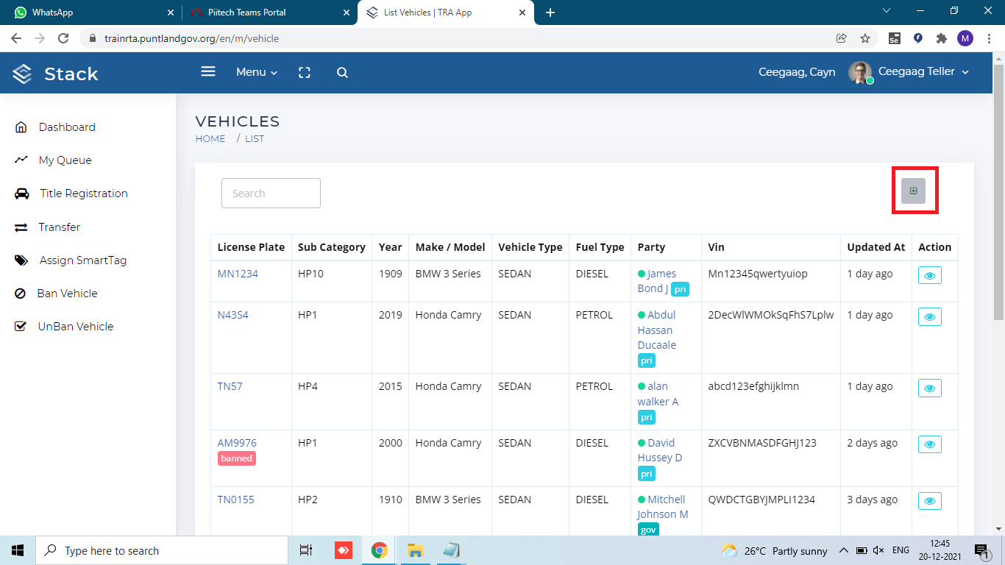Show hidden system tray icons

(843, 550)
